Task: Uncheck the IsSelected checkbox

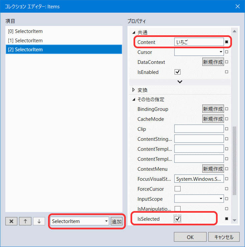Action: pyautogui.click(x=178, y=219)
